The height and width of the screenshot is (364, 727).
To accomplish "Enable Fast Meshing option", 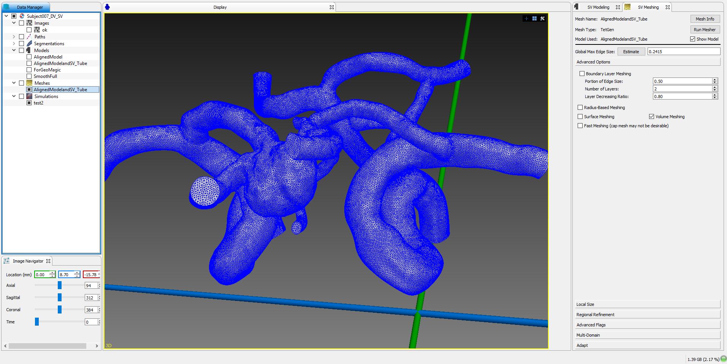I will (580, 125).
